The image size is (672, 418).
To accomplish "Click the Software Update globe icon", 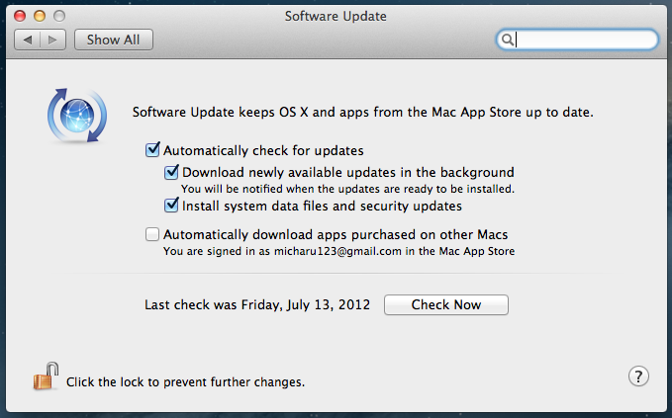I will tap(77, 116).
